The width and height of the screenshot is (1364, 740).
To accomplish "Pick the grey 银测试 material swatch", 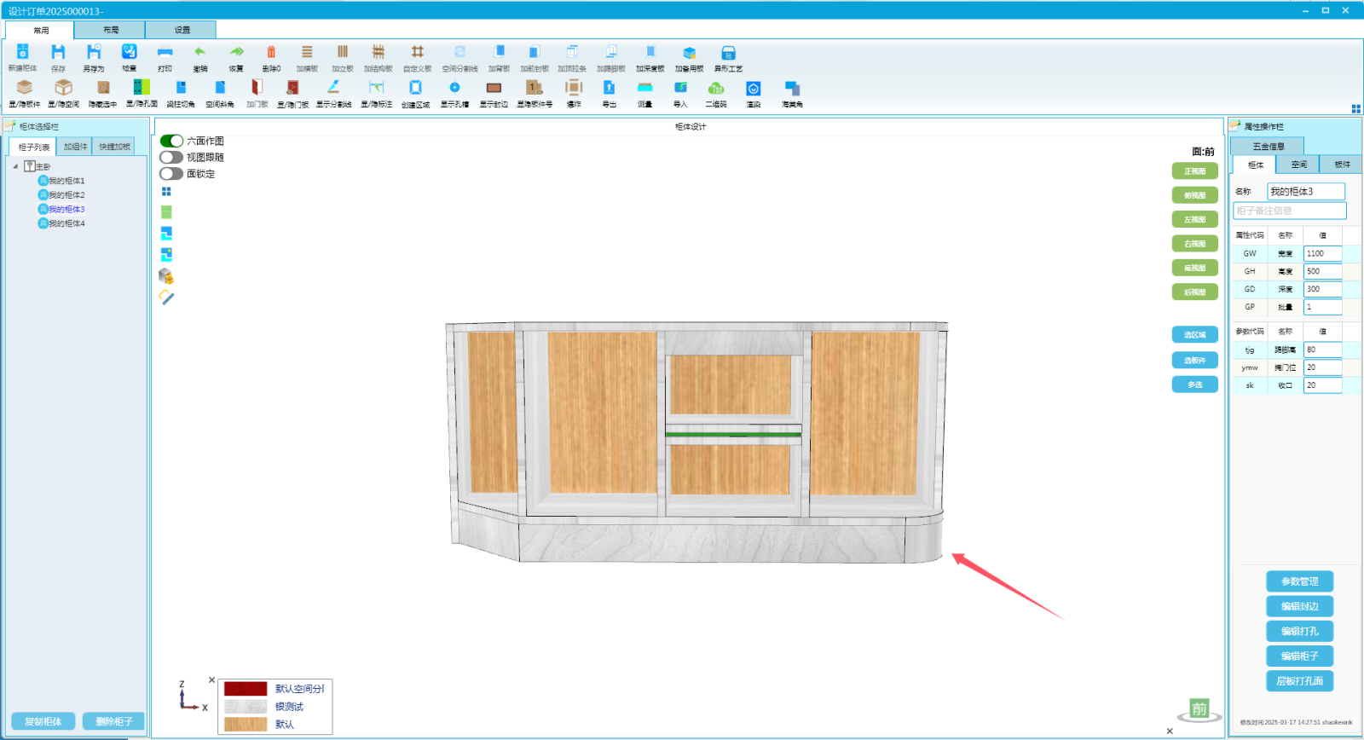I will [x=246, y=707].
